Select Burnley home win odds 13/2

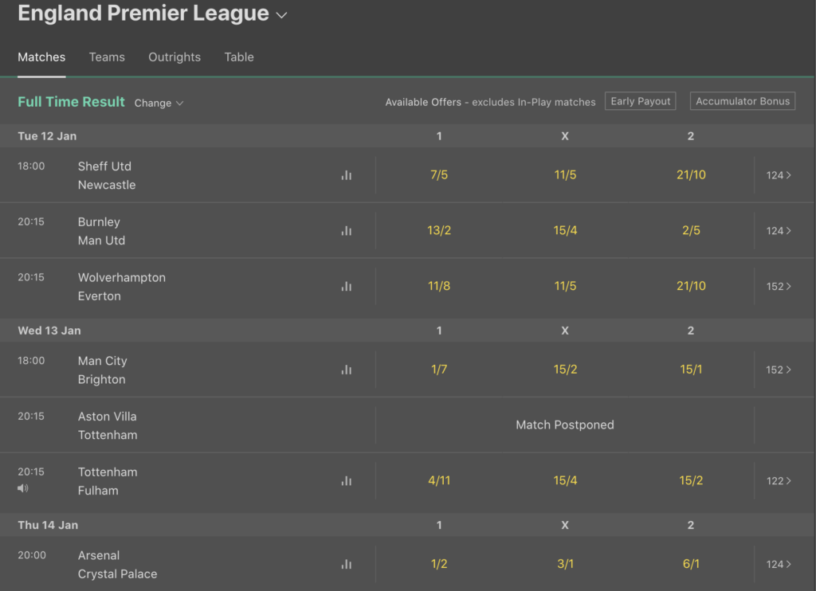(439, 230)
